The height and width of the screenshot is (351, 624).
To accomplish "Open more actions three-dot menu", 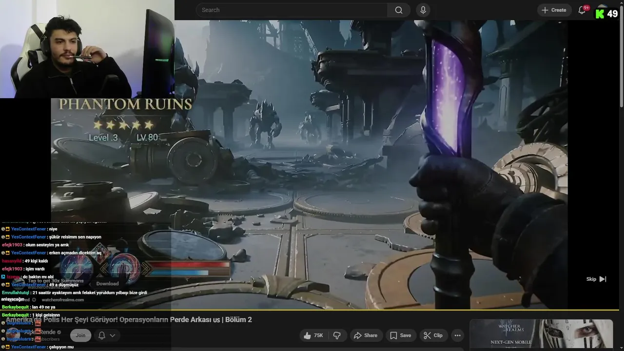I will coord(457,335).
